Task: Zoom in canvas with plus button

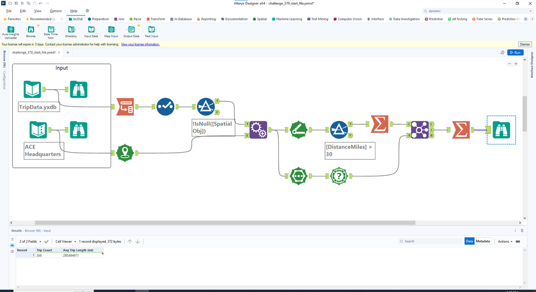Action: tap(516, 63)
